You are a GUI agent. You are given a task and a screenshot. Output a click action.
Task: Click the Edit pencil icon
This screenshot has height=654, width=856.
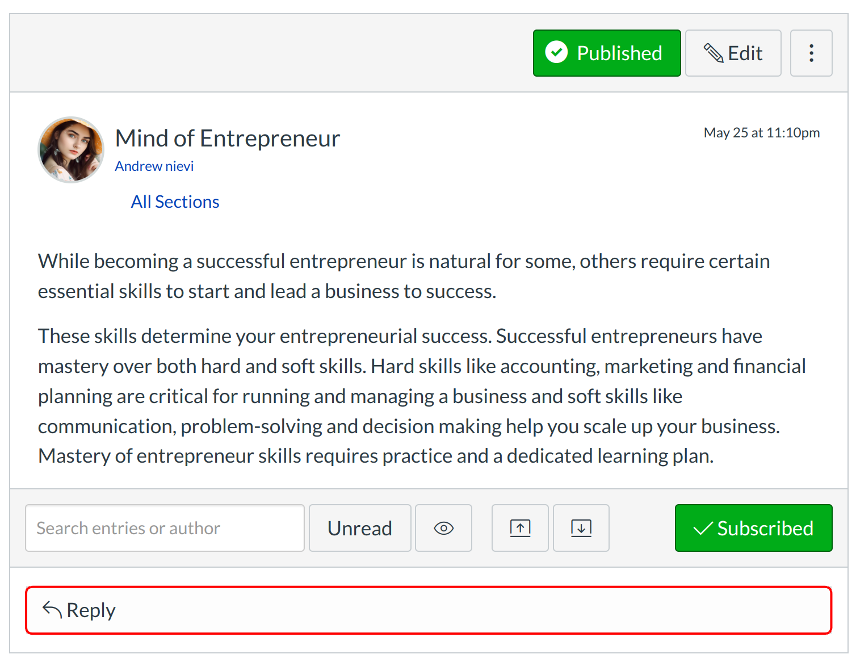tap(714, 53)
